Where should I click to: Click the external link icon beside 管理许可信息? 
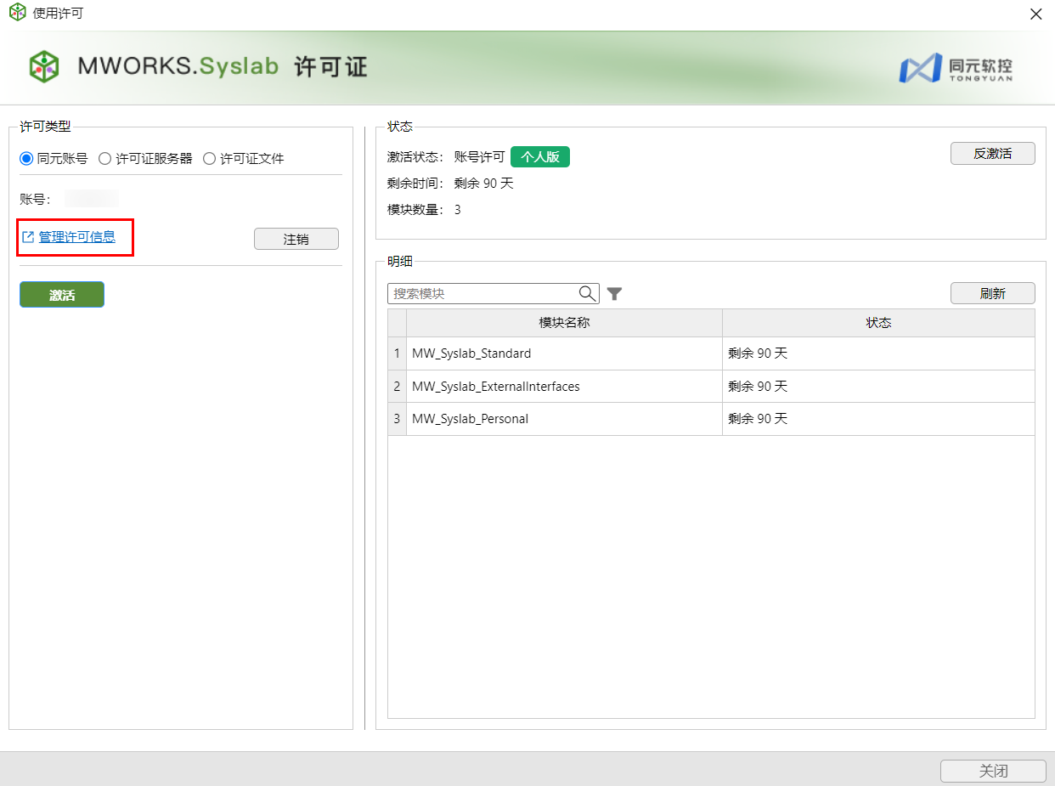(28, 237)
